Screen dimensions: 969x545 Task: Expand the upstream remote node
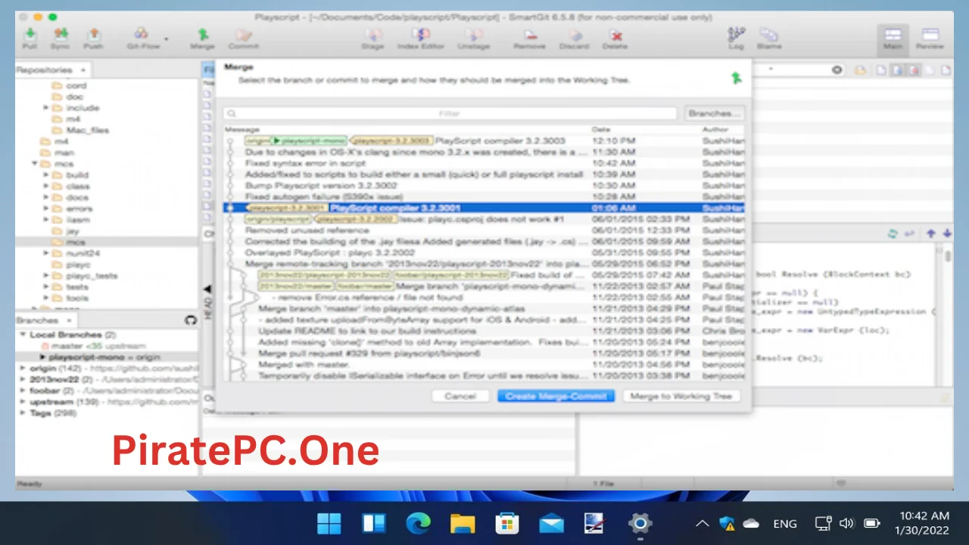coord(23,402)
